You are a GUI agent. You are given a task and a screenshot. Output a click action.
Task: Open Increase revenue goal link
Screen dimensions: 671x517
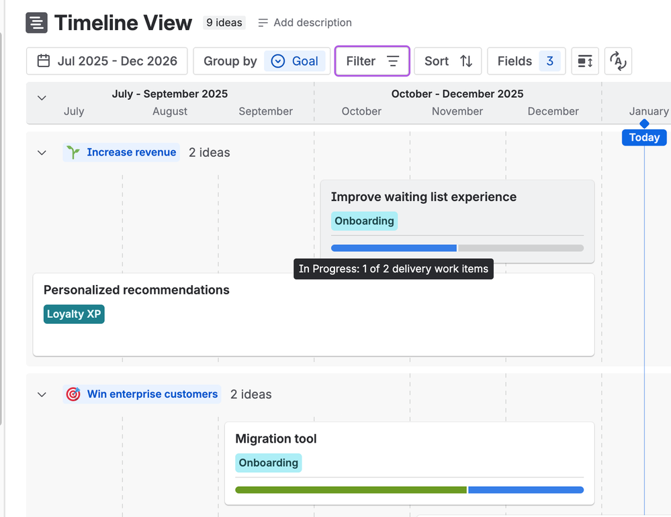click(x=132, y=152)
